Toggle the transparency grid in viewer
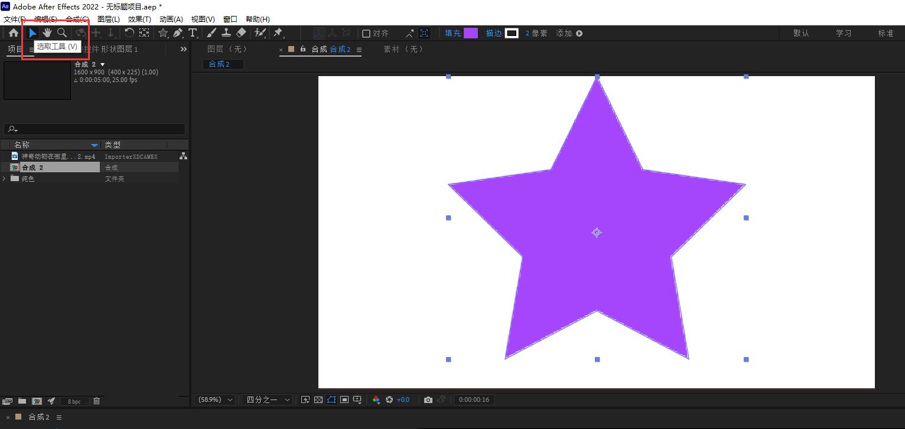The image size is (905, 429). [318, 399]
